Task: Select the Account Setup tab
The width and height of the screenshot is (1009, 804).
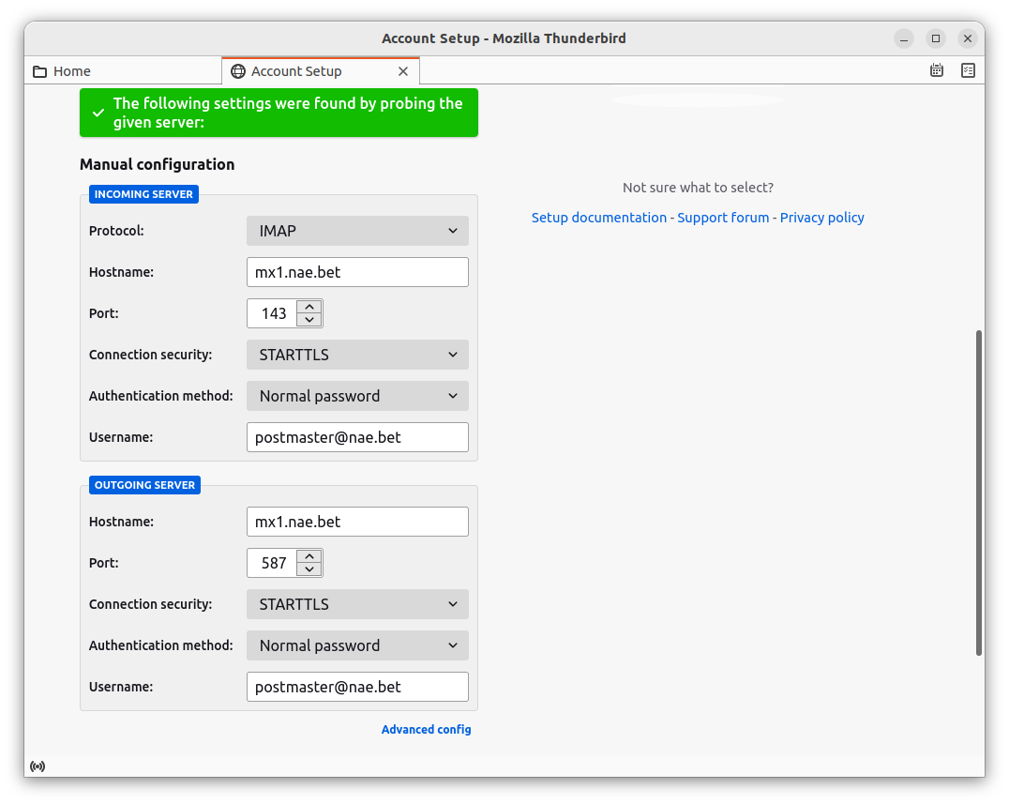Action: pos(309,70)
